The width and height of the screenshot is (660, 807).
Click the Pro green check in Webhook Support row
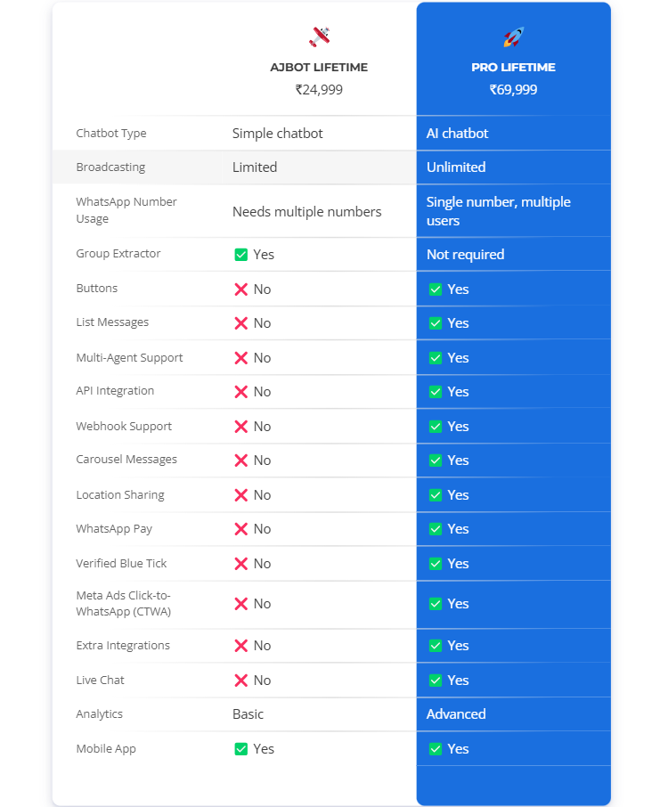tap(436, 426)
